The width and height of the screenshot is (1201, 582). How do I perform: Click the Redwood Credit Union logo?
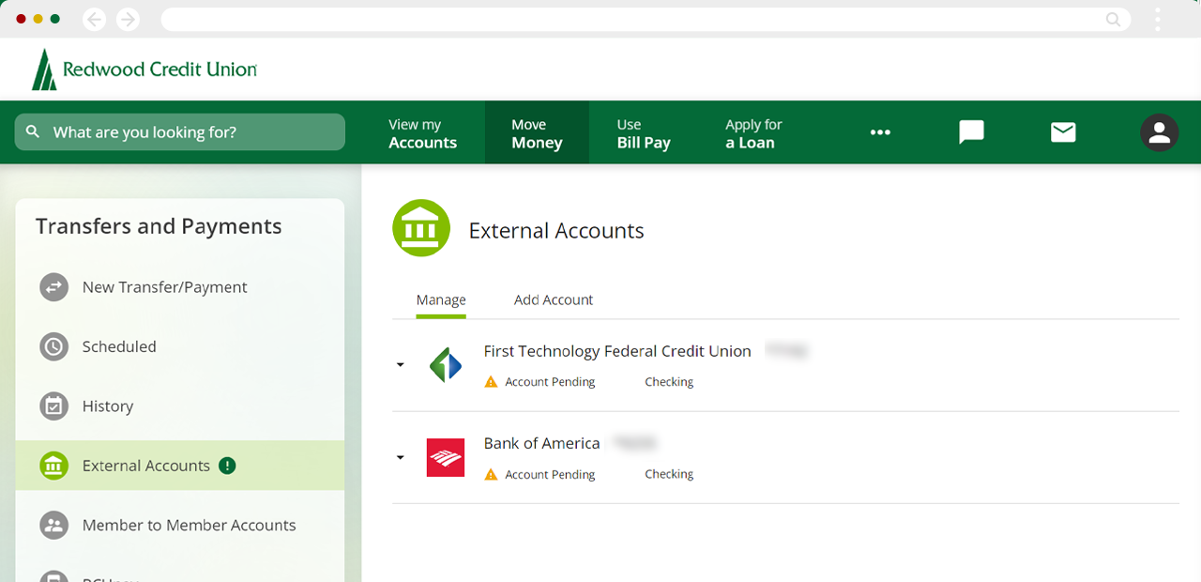144,69
